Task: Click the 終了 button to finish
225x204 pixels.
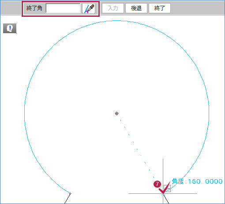Action: [160, 8]
